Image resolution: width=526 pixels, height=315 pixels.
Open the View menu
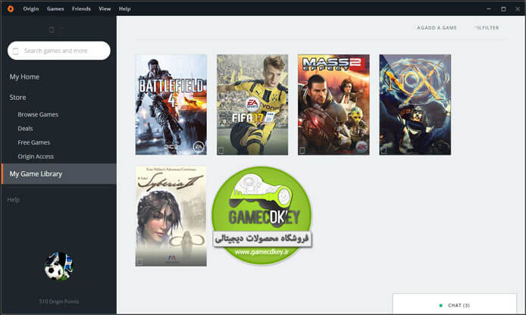pos(105,9)
